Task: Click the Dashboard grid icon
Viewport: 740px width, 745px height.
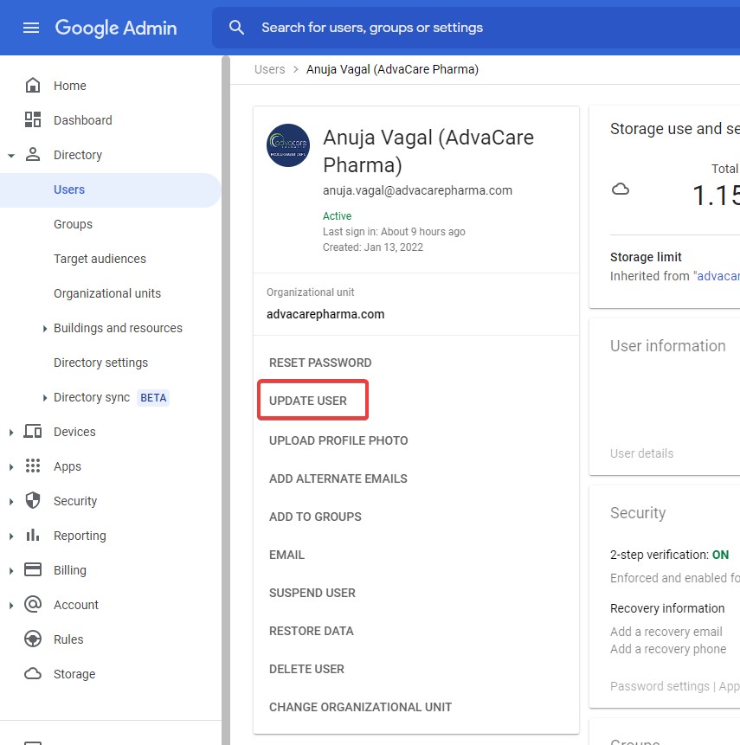Action: pyautogui.click(x=33, y=119)
